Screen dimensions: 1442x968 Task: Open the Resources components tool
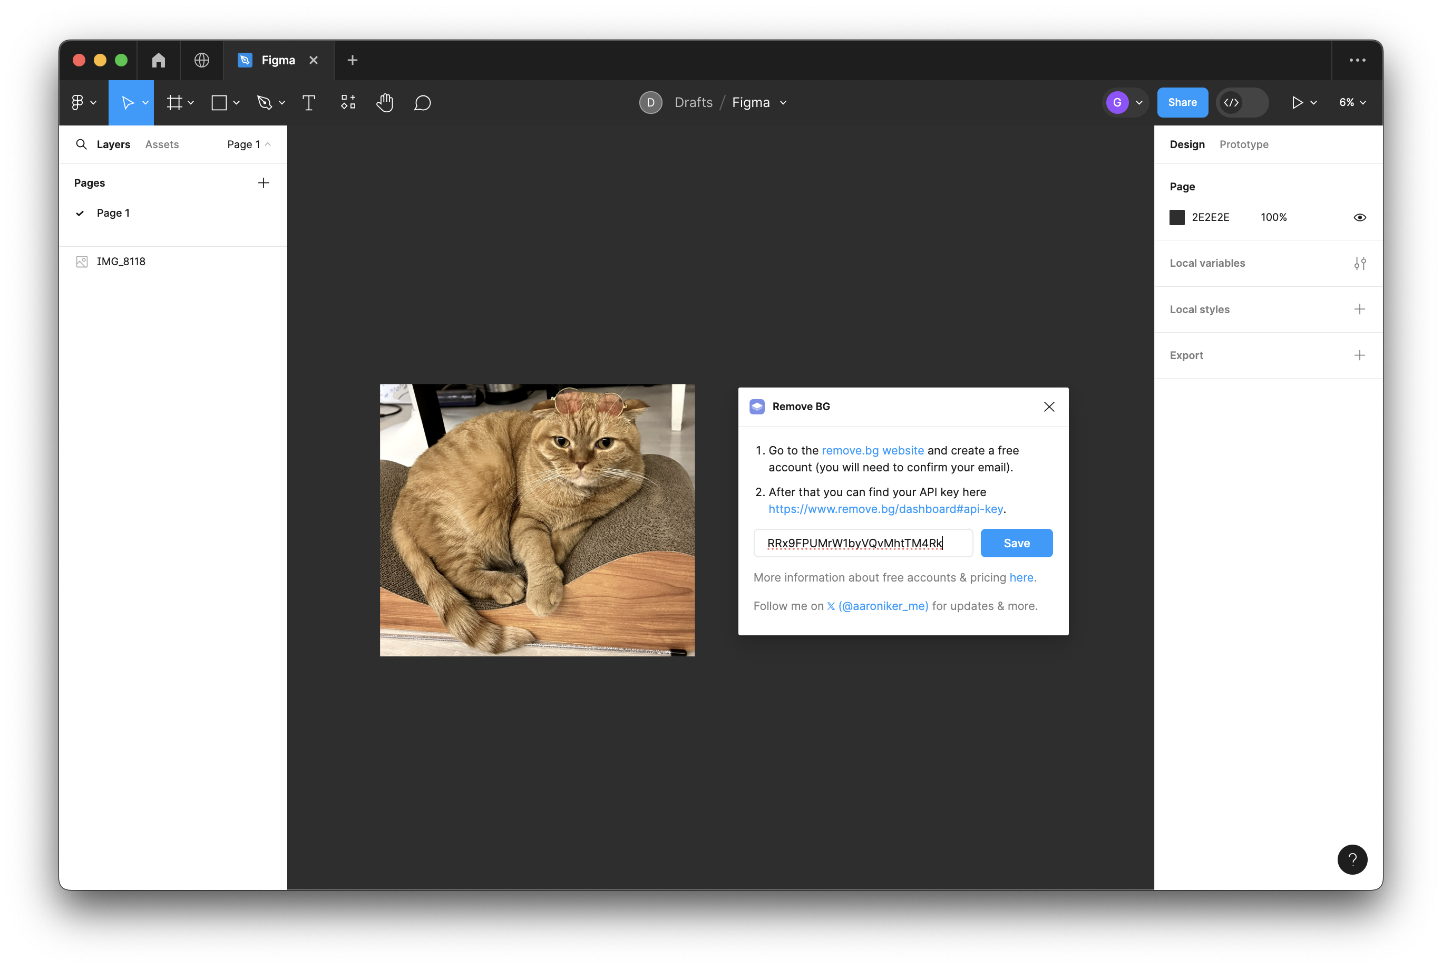point(348,102)
